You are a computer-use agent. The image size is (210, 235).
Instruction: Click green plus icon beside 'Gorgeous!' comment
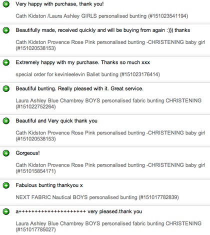tap(6, 153)
